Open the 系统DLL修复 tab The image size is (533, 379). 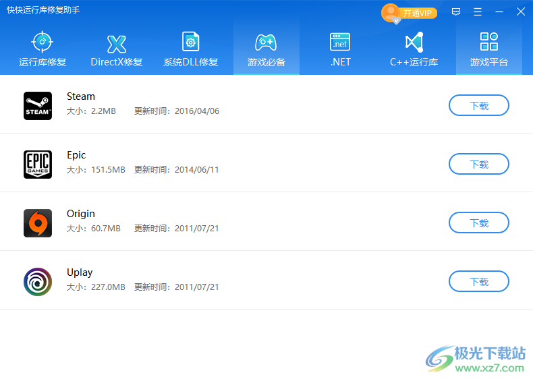click(191, 49)
